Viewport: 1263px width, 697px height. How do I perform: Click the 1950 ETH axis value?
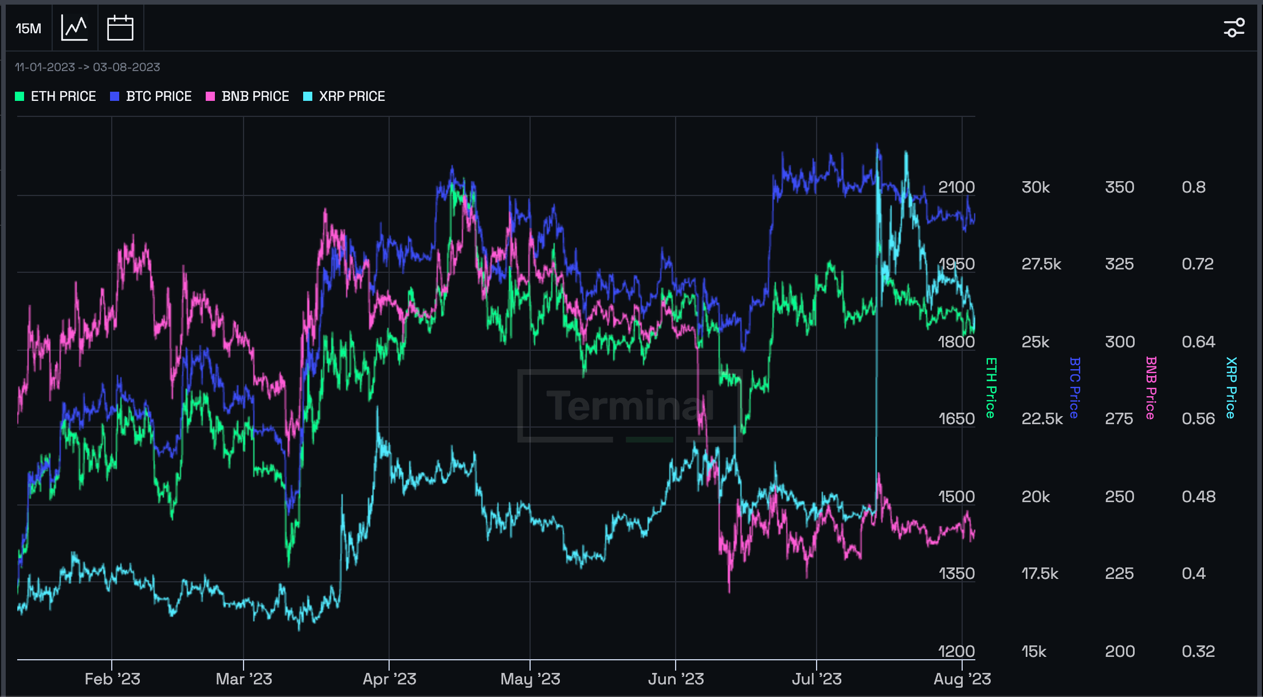(956, 264)
